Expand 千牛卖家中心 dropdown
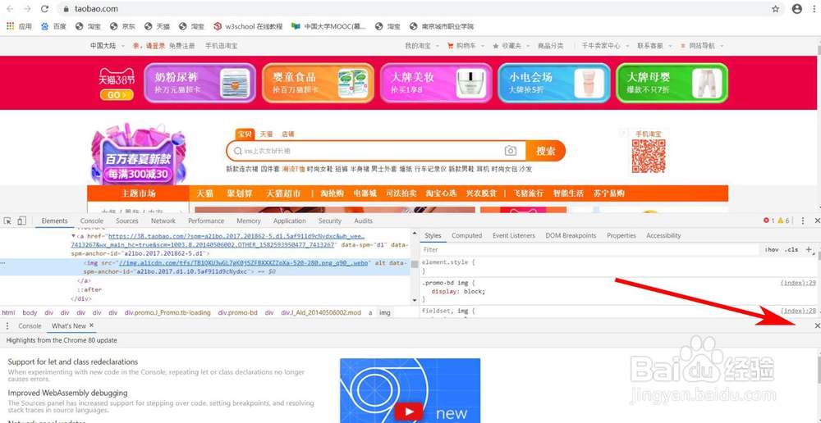This screenshot has width=821, height=423. (x=605, y=46)
